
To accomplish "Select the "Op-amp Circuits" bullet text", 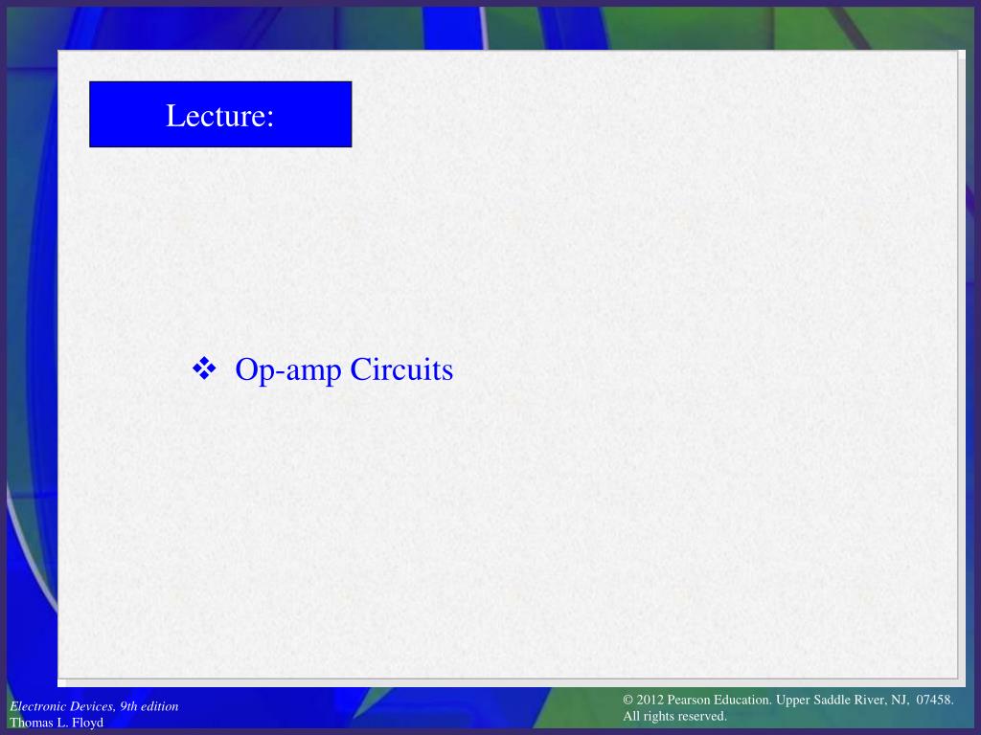I will coord(344,370).
